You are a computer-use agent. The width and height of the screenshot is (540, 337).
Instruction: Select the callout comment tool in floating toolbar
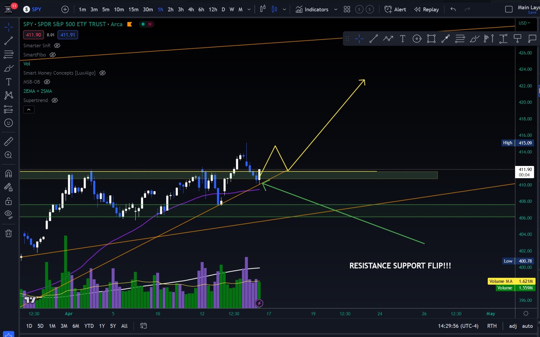[532, 39]
